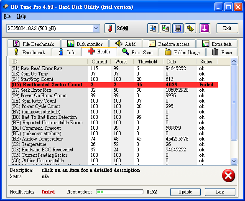Click the SMART list vertical scrollbar thumb
Image resolution: width=245 pixels, height=201 pixels.
(x=234, y=103)
